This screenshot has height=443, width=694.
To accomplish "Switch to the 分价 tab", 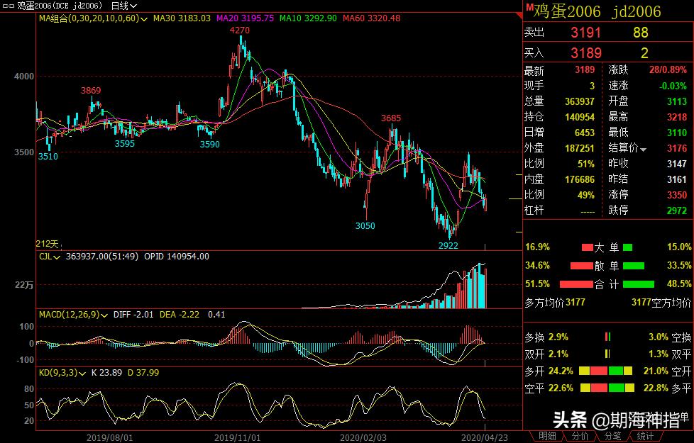I will [x=580, y=437].
